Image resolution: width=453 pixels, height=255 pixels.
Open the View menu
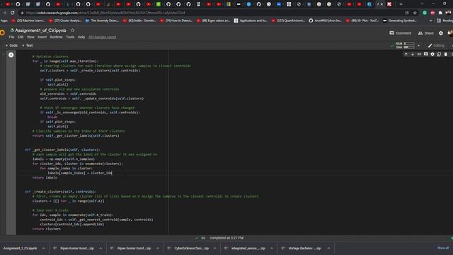(30, 37)
